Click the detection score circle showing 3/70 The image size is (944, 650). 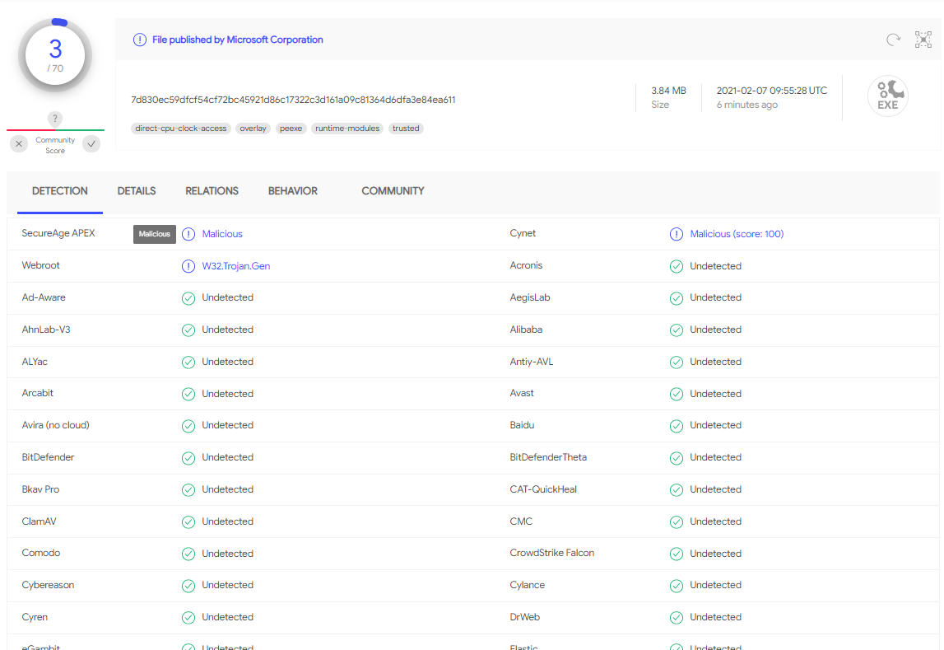coord(54,54)
